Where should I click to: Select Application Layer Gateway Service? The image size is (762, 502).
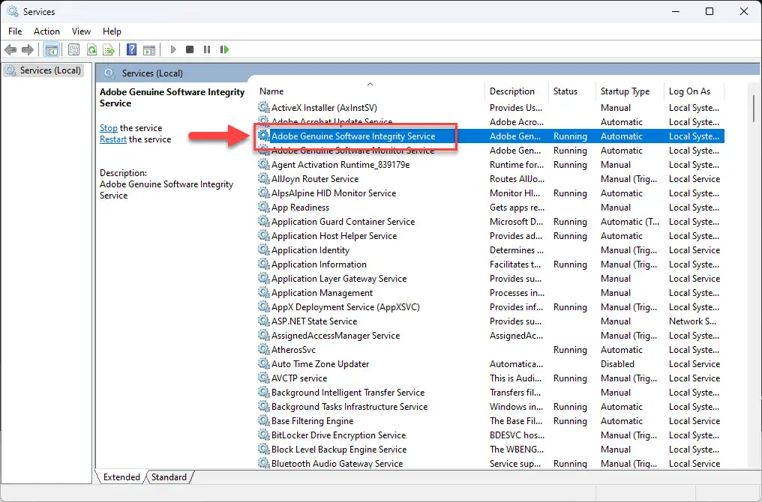[339, 279]
